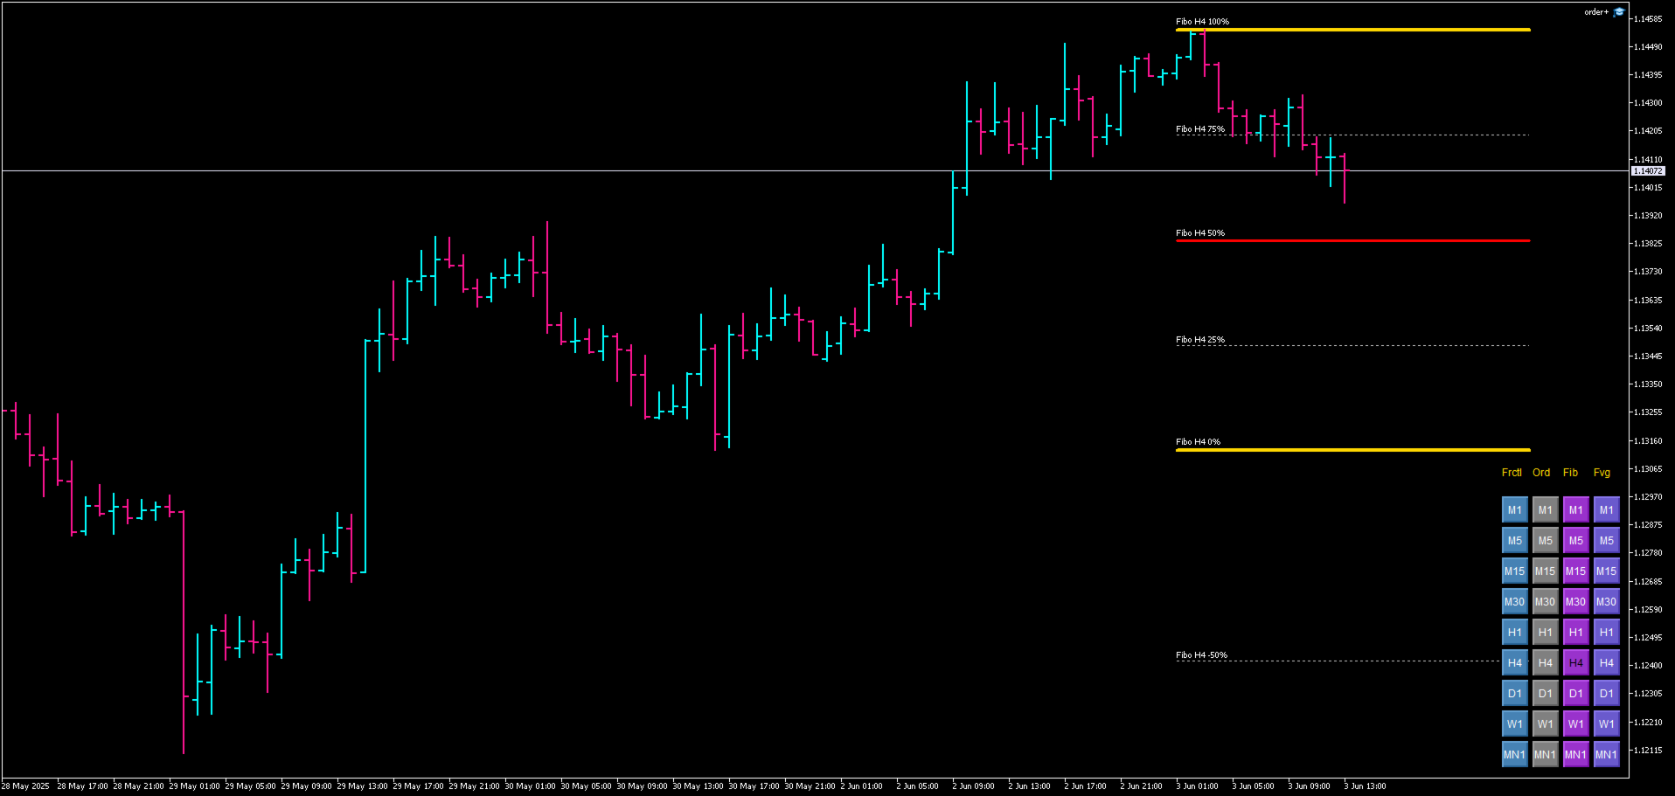Image resolution: width=1675 pixels, height=796 pixels.
Task: Click the 'Fibo H4 50%' label
Action: tap(1200, 233)
